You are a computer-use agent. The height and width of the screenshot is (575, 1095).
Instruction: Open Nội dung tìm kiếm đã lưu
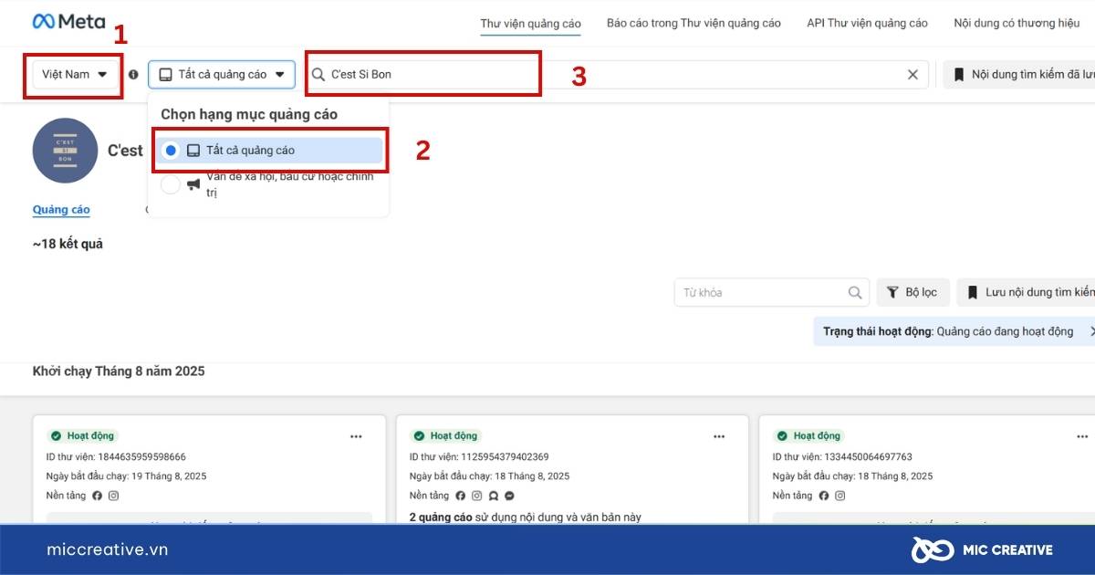coord(1019,75)
